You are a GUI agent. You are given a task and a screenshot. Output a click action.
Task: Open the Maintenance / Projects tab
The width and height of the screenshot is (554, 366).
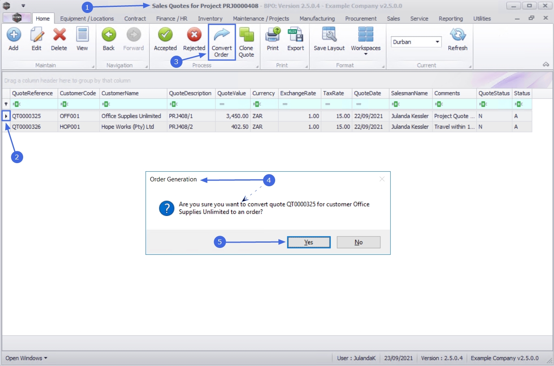coord(261,19)
